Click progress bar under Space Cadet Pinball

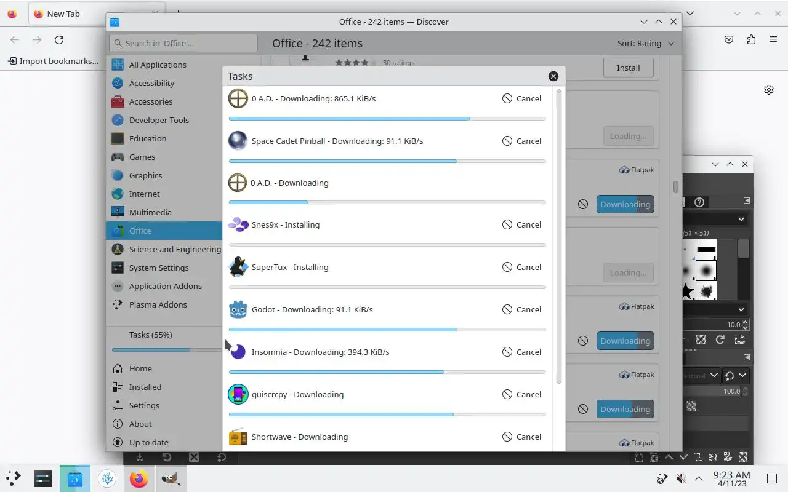387,161
